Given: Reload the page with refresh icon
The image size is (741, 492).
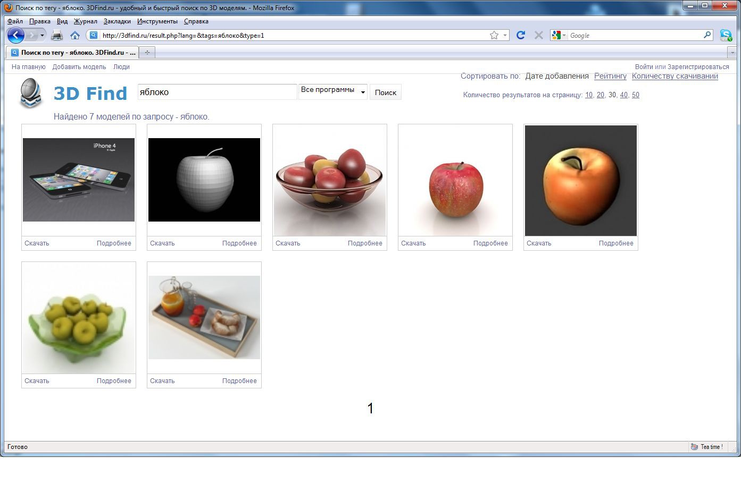Looking at the screenshot, I should (521, 36).
